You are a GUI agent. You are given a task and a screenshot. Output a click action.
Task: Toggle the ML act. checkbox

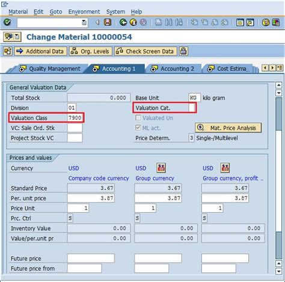[x=138, y=127]
